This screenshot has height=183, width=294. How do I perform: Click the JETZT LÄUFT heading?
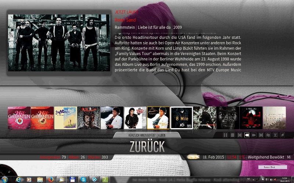126,12
